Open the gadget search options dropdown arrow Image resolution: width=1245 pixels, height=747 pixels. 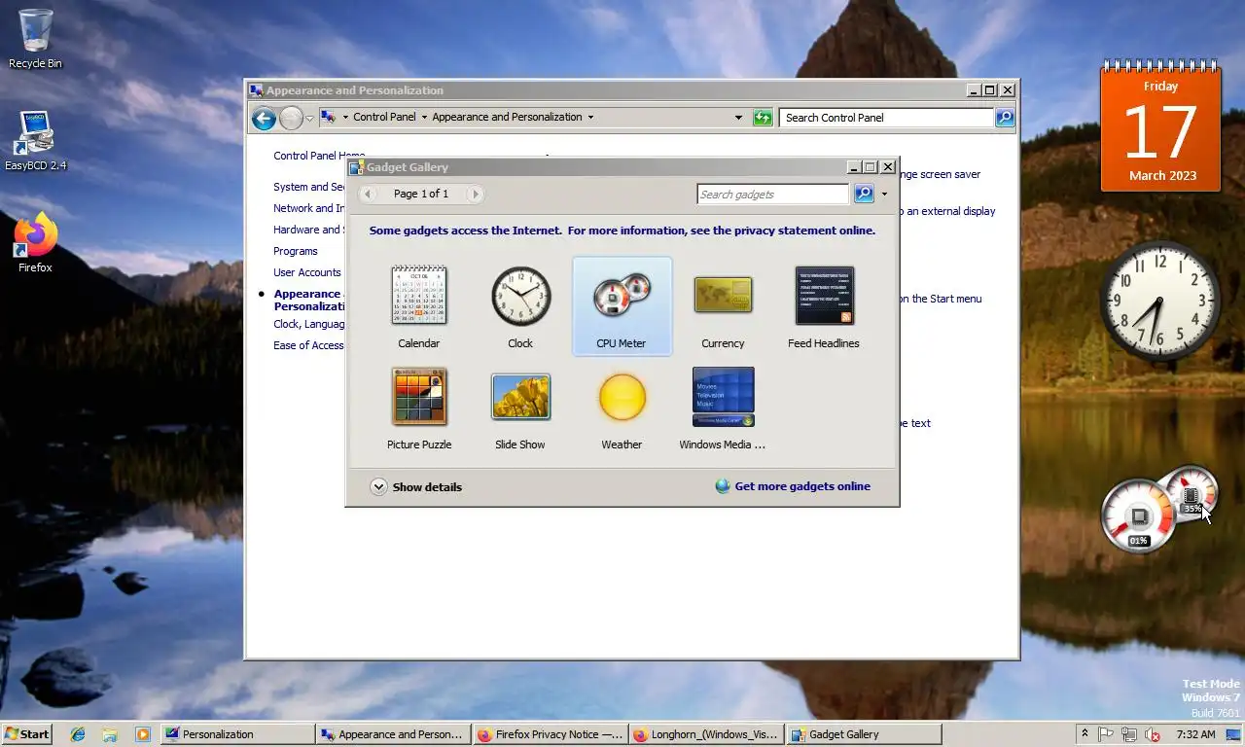click(x=884, y=195)
